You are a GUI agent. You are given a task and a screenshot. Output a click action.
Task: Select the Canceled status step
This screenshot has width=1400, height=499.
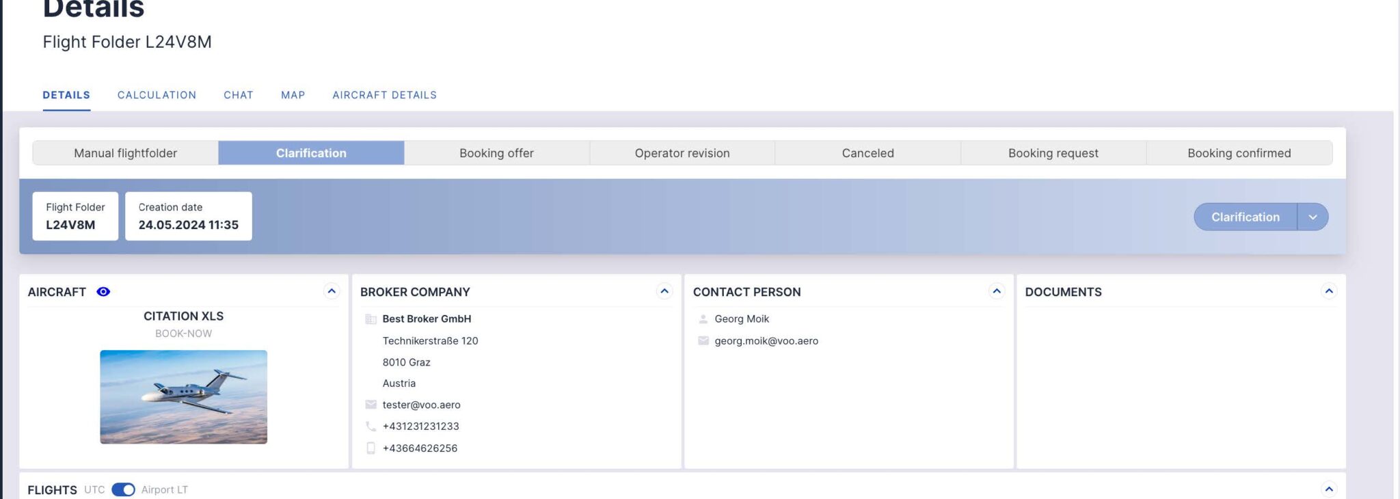(868, 153)
